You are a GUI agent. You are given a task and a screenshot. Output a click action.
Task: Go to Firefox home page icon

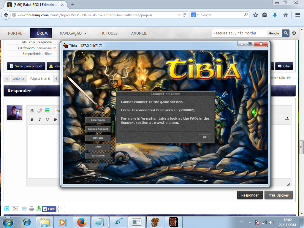tap(285, 15)
